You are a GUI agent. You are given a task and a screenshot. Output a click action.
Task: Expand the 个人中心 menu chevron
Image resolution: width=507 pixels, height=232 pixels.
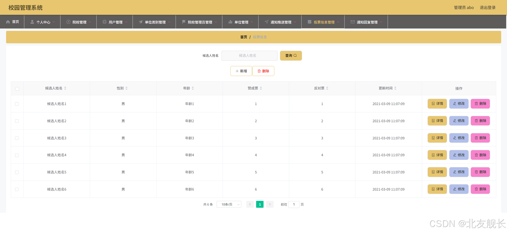tap(54, 22)
